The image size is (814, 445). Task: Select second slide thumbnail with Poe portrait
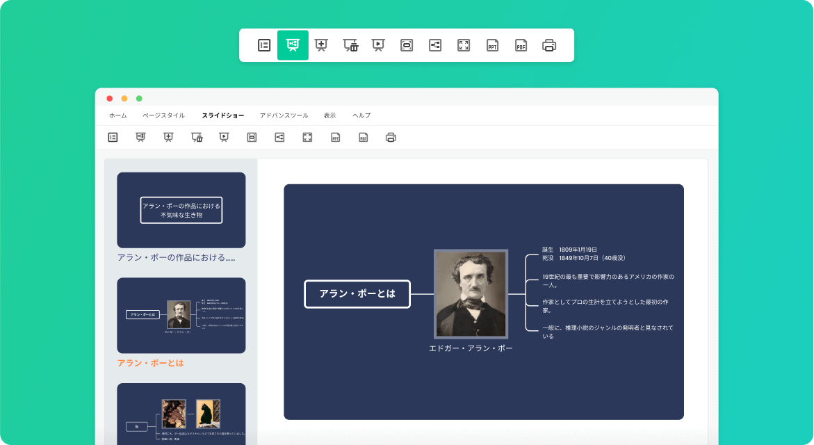181,315
